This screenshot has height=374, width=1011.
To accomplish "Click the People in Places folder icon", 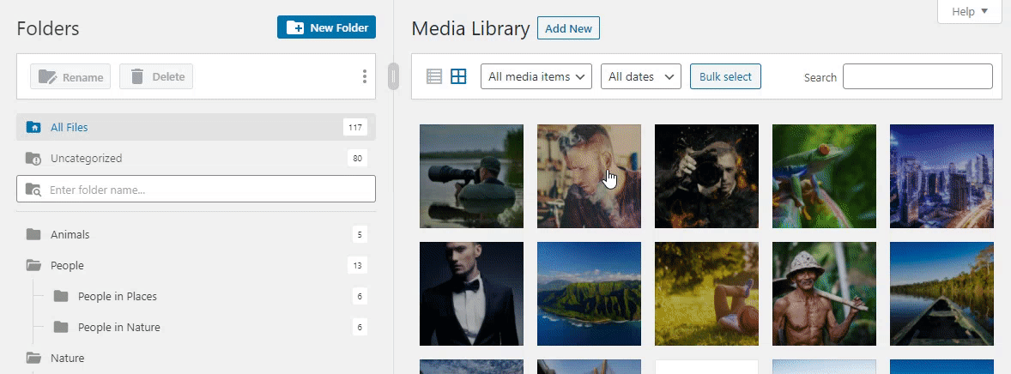I will point(61,296).
